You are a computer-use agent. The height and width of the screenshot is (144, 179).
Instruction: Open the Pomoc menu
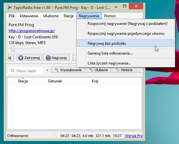coord(110,16)
